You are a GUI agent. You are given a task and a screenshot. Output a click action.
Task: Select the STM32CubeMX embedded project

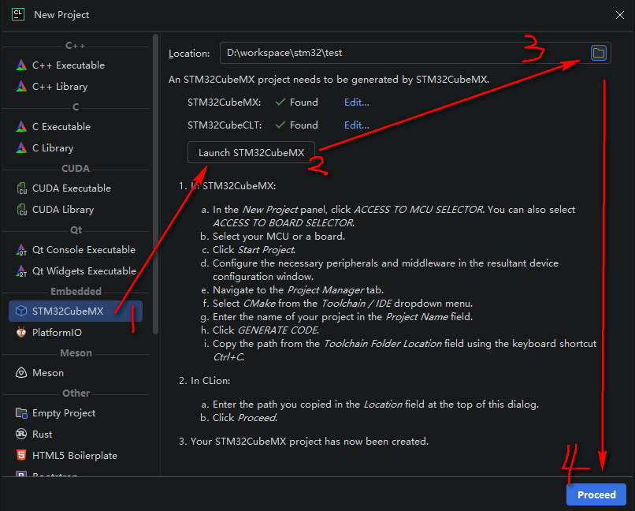pos(76,311)
